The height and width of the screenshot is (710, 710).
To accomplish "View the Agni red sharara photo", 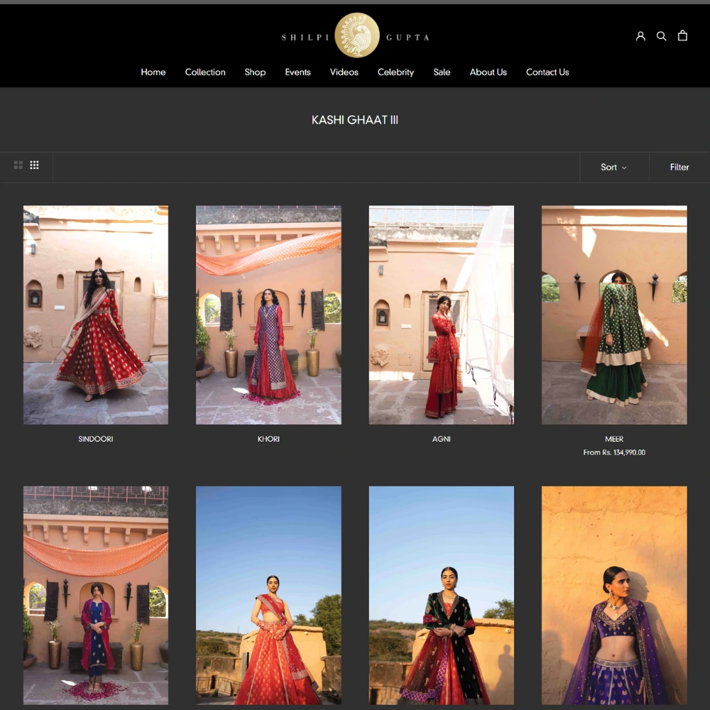I will [x=442, y=315].
